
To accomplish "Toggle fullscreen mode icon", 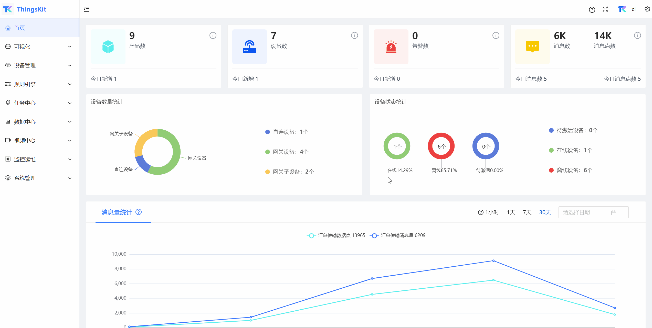I will pos(605,9).
